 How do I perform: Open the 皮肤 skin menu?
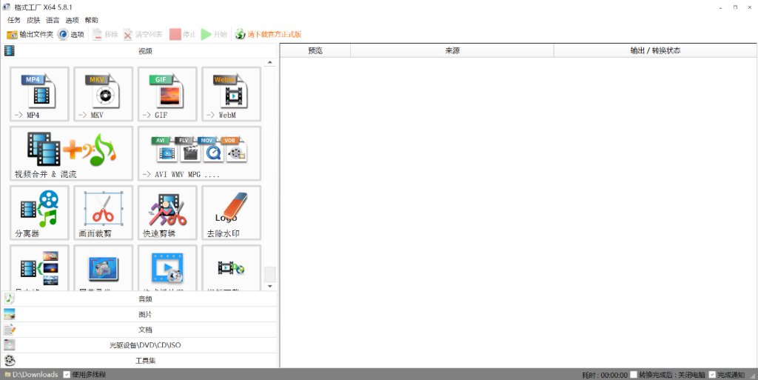click(x=33, y=20)
